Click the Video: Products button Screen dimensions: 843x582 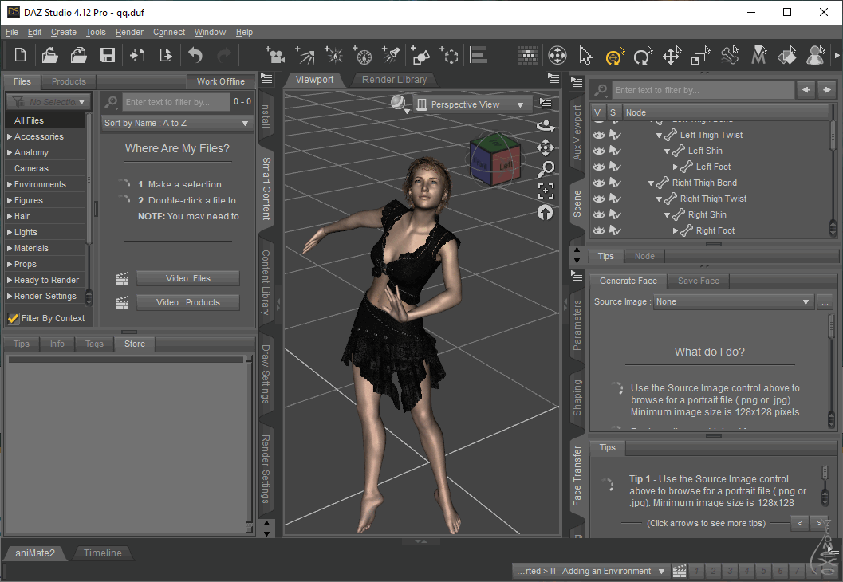pyautogui.click(x=188, y=302)
